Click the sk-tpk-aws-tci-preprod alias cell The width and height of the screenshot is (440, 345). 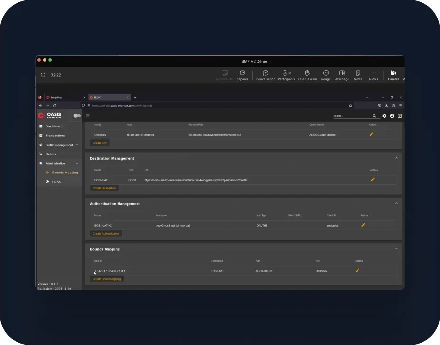click(x=140, y=135)
